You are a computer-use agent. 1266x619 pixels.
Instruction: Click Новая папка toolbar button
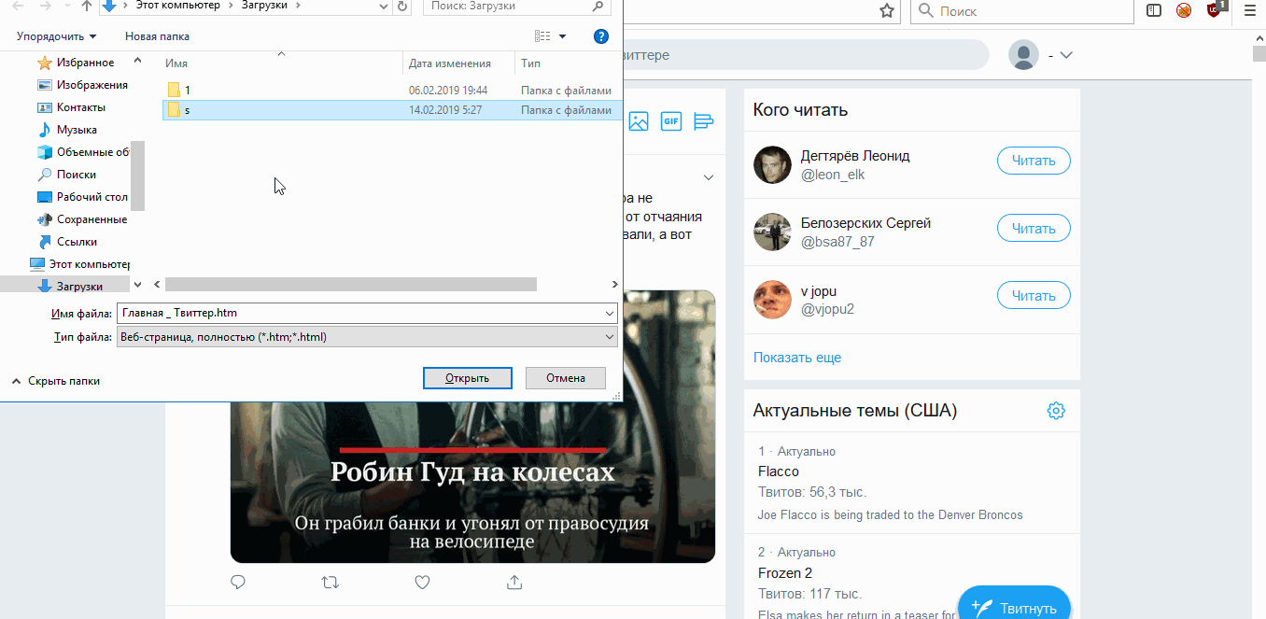[157, 36]
